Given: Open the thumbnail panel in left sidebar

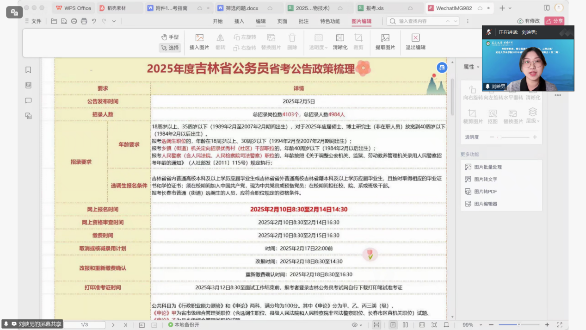Looking at the screenshot, I should coord(28,85).
